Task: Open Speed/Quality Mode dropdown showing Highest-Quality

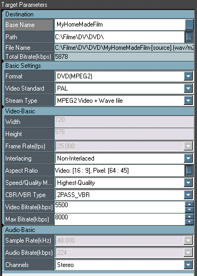Action: click(188, 183)
